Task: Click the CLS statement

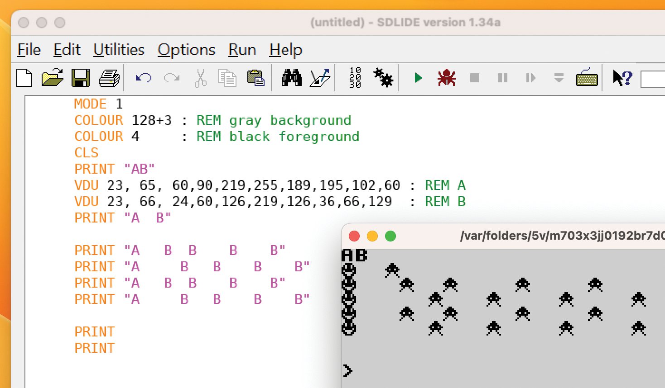Action: (86, 153)
